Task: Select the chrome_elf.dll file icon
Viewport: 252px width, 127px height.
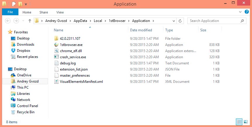Action: click(x=57, y=51)
